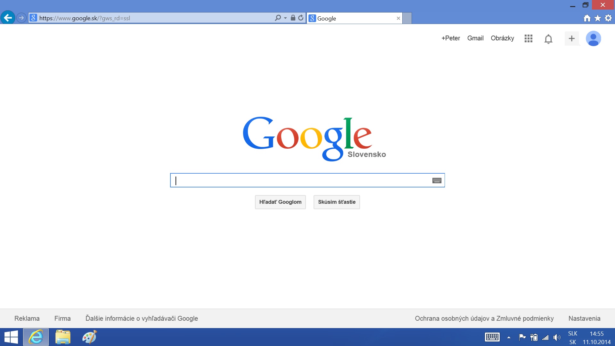615x346 pixels.
Task: Open Action Center flag icon
Action: coord(522,337)
